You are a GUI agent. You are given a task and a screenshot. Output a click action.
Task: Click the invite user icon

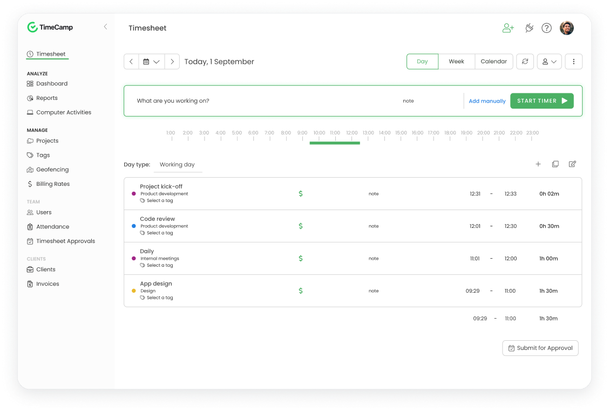(507, 28)
